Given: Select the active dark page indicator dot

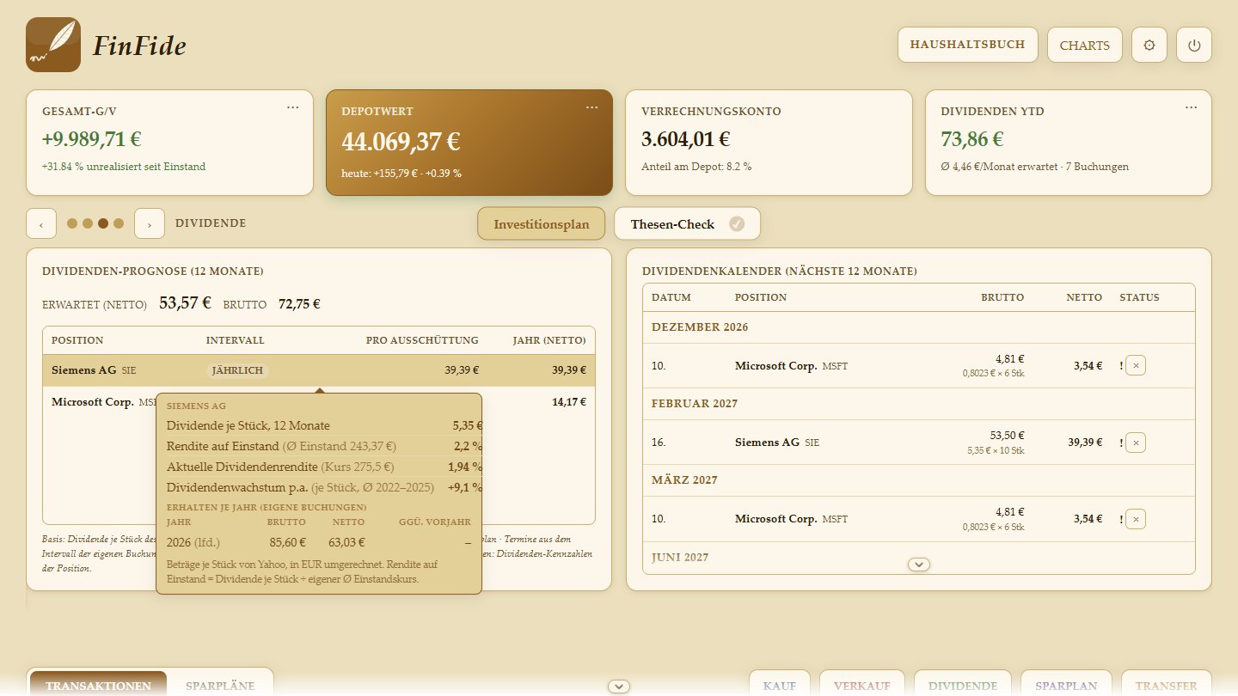Looking at the screenshot, I should [x=103, y=223].
